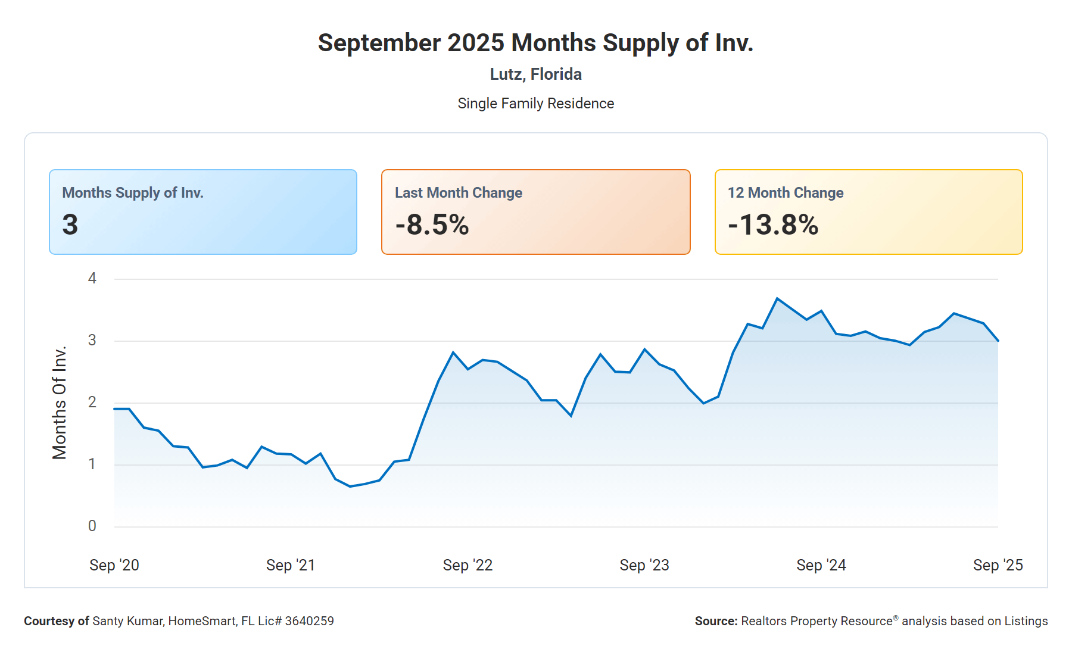Click the -13.8% value
Screen dimensions: 1072x655
(x=773, y=225)
